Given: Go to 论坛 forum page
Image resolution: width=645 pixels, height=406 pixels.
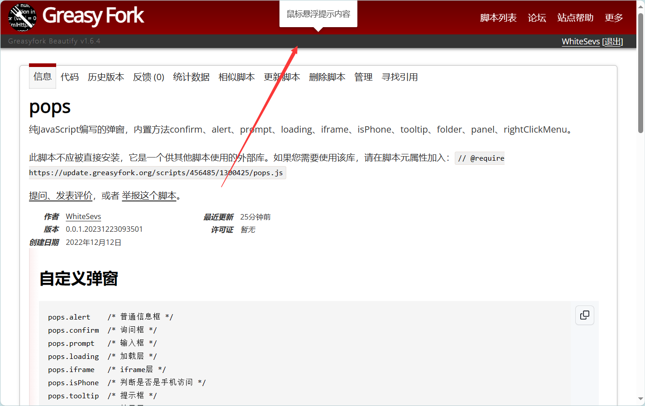Looking at the screenshot, I should coord(537,18).
